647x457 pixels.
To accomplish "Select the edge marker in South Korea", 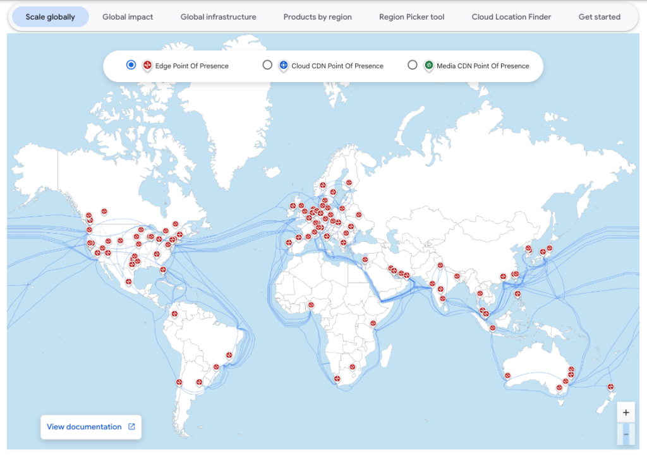I will (x=528, y=249).
